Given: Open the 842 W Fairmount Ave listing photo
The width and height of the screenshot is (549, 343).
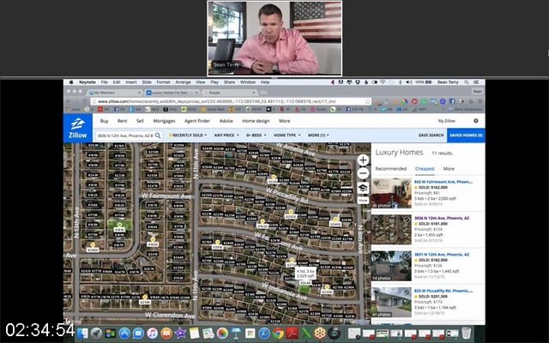Looking at the screenshot, I should [x=391, y=193].
